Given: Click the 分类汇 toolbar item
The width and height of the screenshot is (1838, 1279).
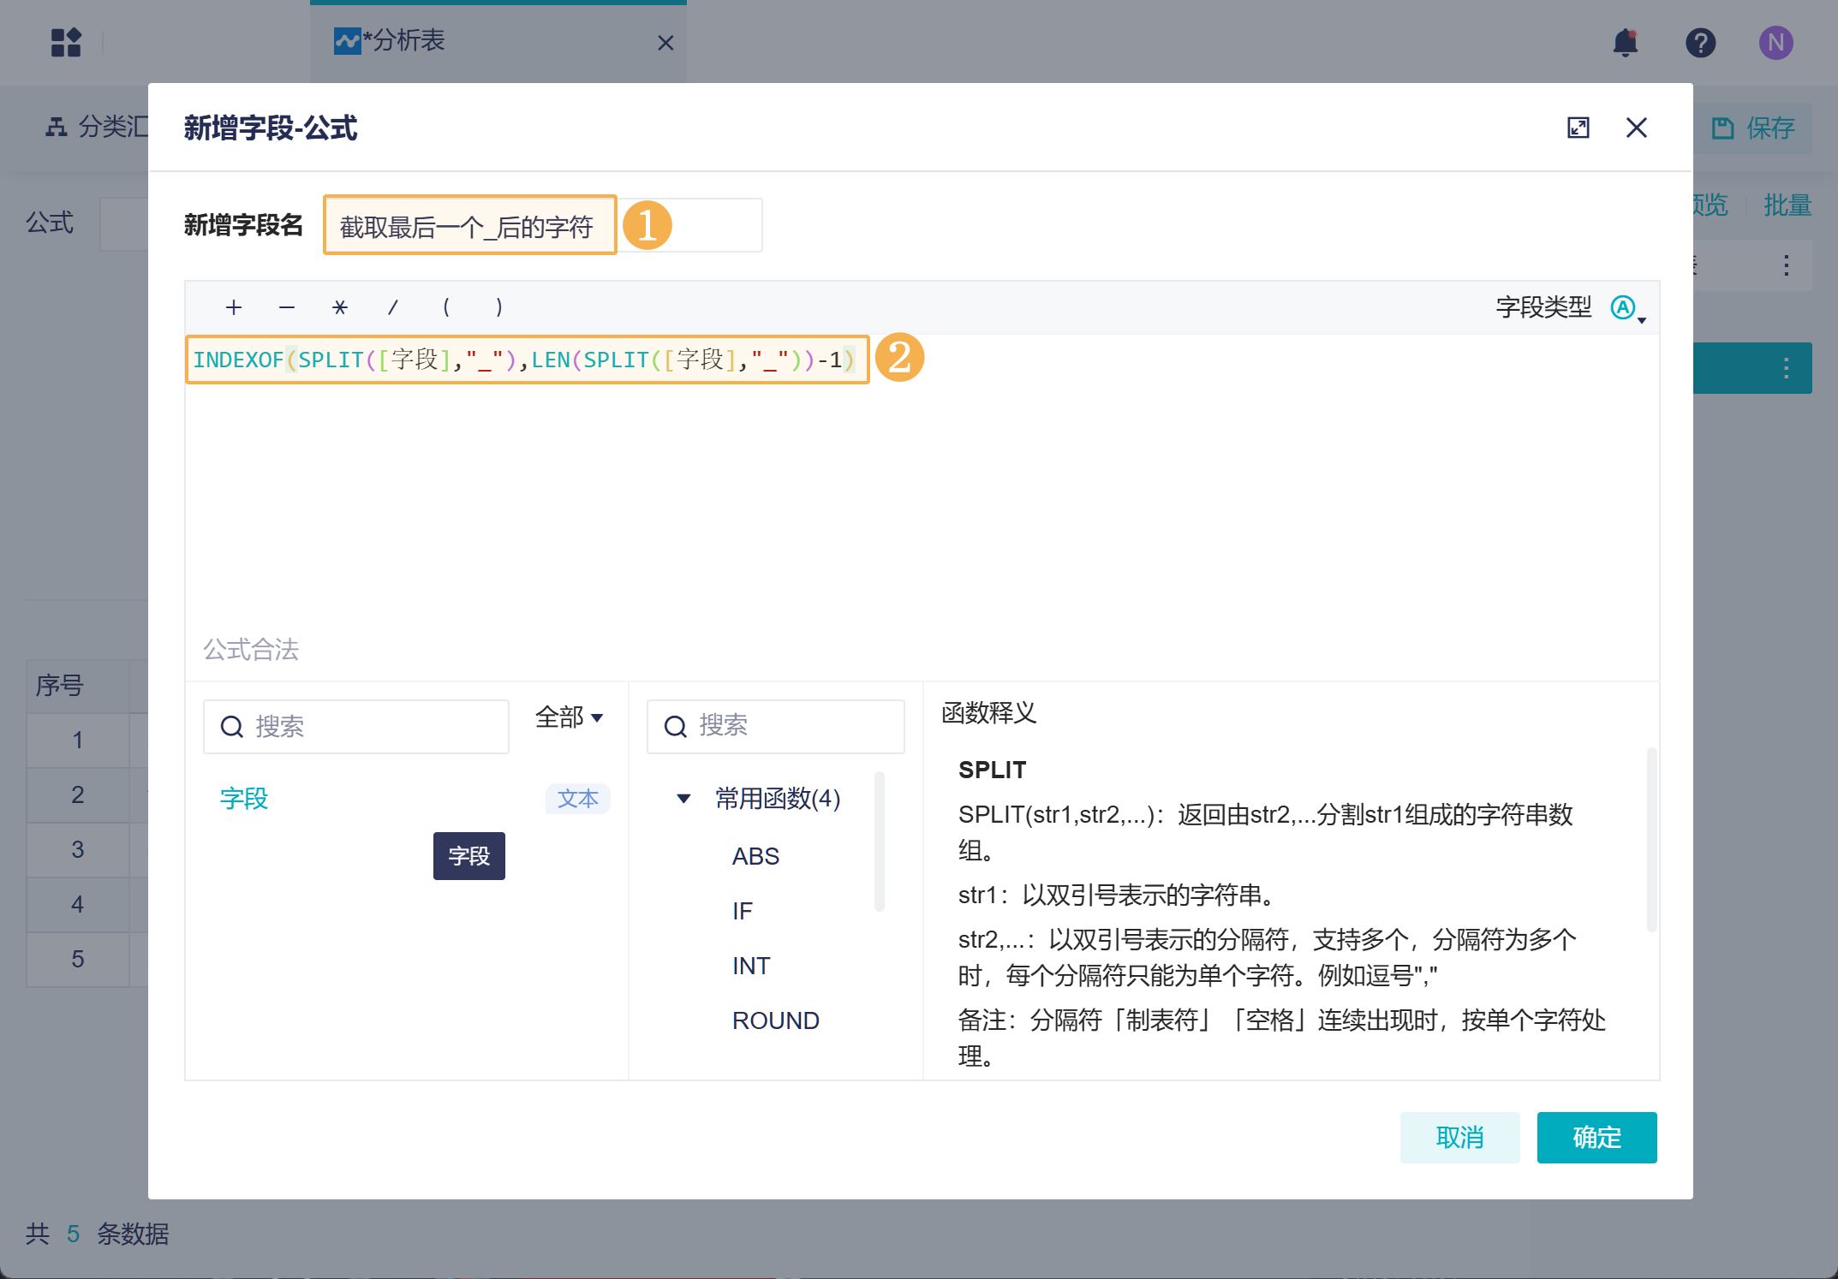Looking at the screenshot, I should pyautogui.click(x=96, y=127).
